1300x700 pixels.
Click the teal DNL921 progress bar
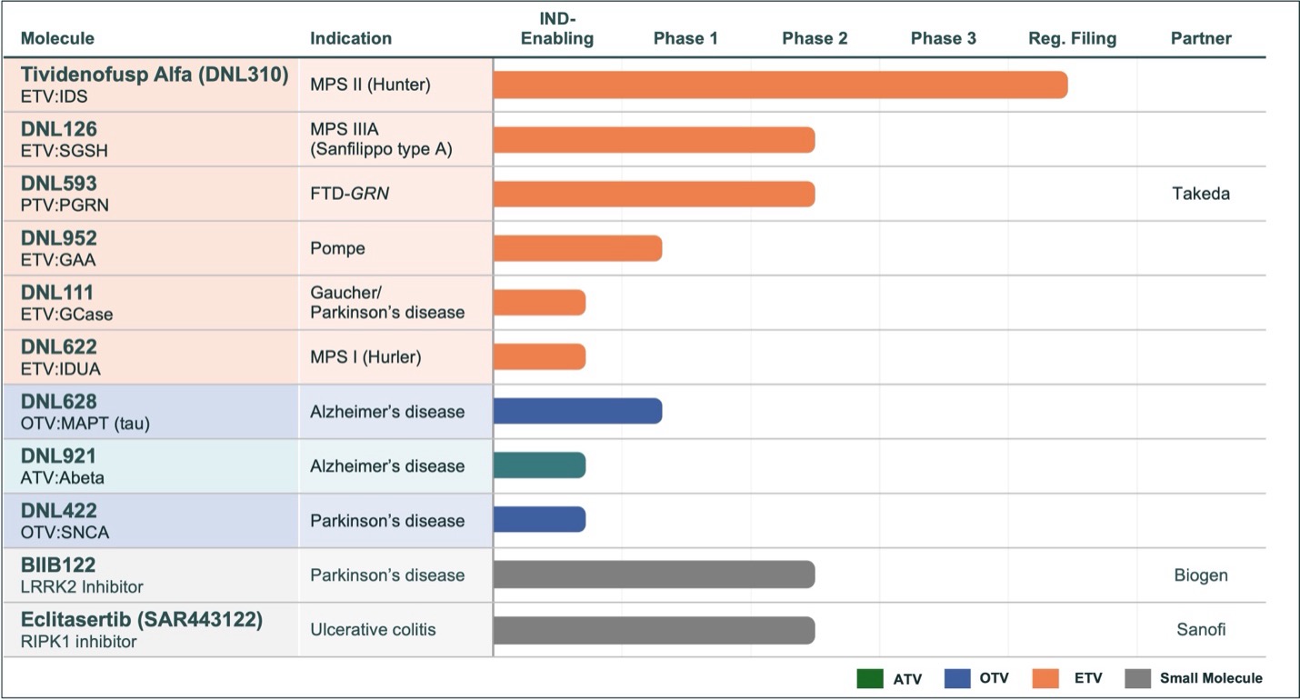click(539, 465)
